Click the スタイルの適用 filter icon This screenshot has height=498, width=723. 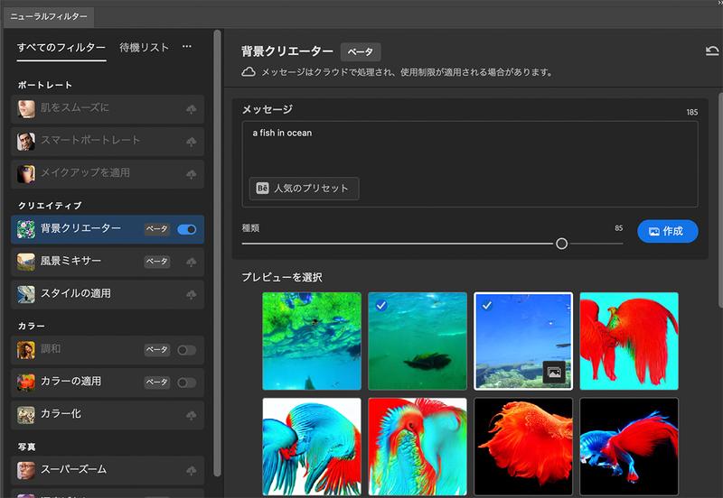pos(26,295)
